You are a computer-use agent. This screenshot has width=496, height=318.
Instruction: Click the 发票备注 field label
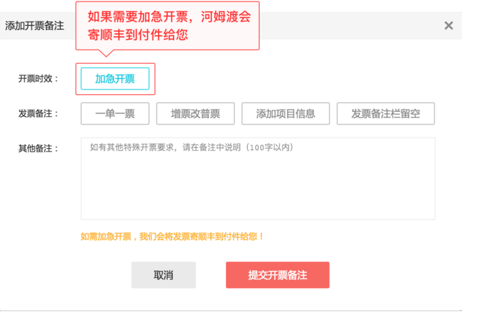click(x=38, y=113)
